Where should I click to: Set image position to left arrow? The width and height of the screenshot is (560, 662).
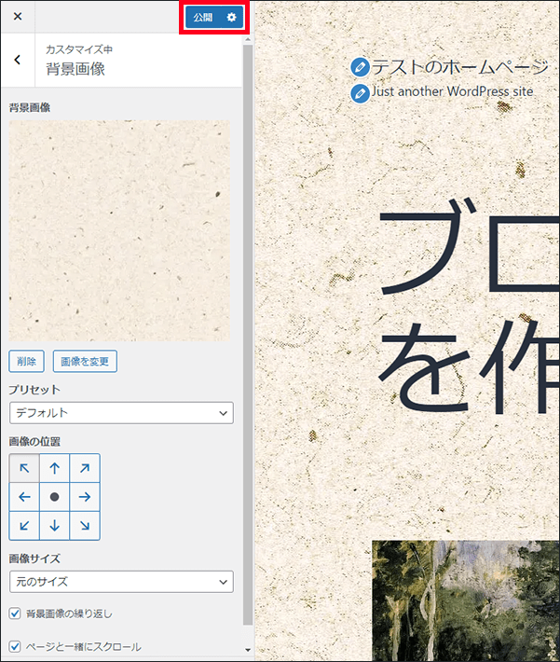[24, 497]
